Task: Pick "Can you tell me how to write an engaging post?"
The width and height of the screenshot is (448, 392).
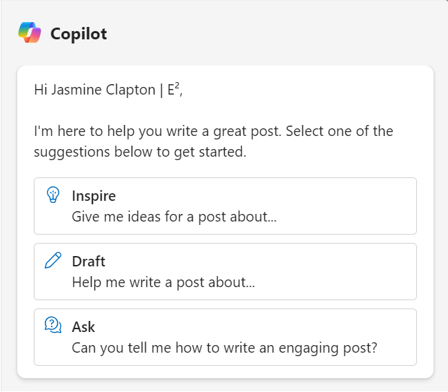Action: coord(224,348)
